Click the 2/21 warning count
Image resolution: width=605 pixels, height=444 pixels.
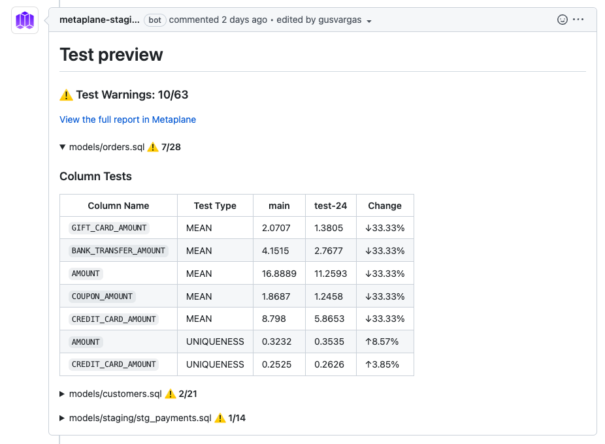click(x=188, y=394)
